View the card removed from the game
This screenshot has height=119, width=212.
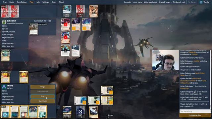34,30
